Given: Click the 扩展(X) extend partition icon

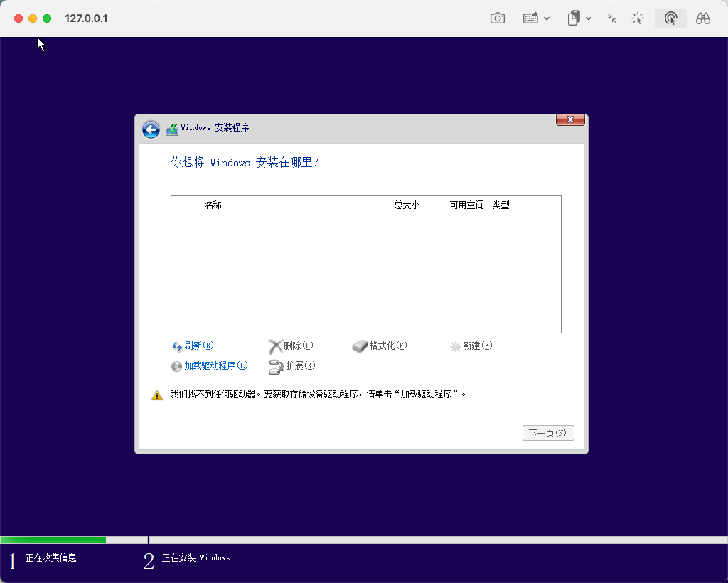Looking at the screenshot, I should tap(276, 366).
